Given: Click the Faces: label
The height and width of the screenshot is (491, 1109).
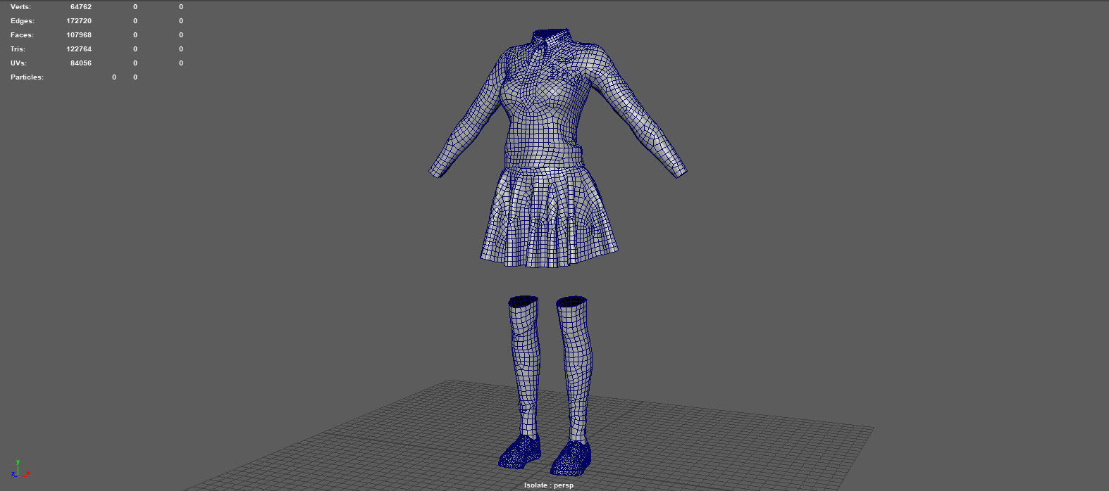Looking at the screenshot, I should 22,35.
